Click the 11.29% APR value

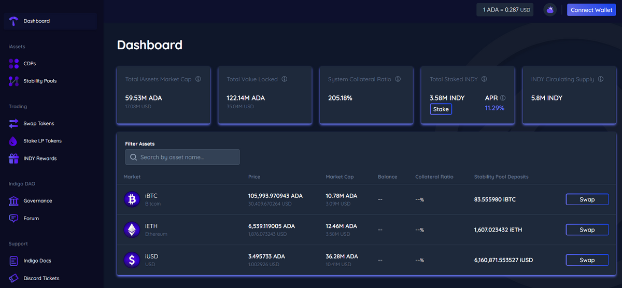tap(494, 108)
